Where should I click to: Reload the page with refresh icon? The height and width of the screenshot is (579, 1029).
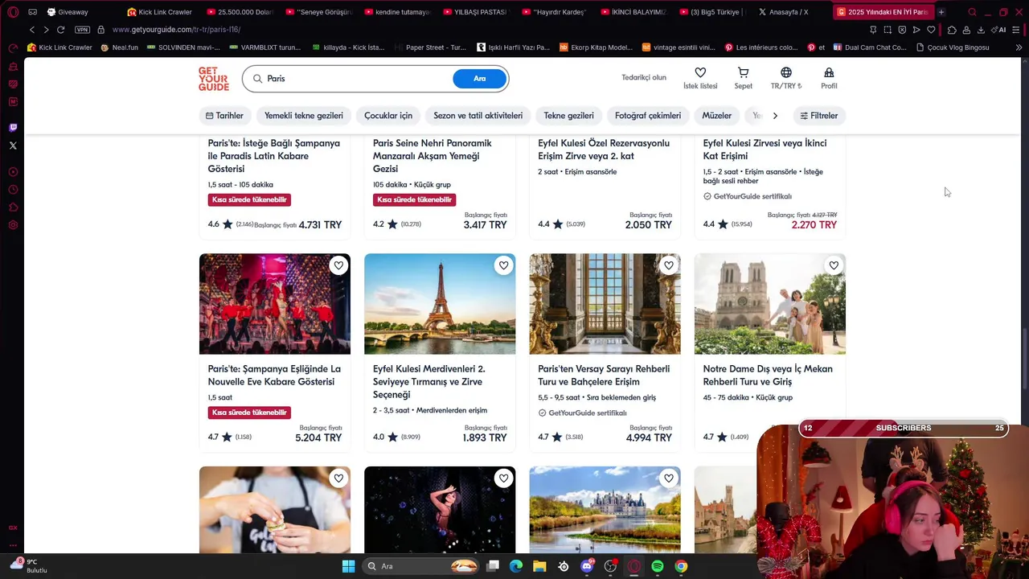60,30
